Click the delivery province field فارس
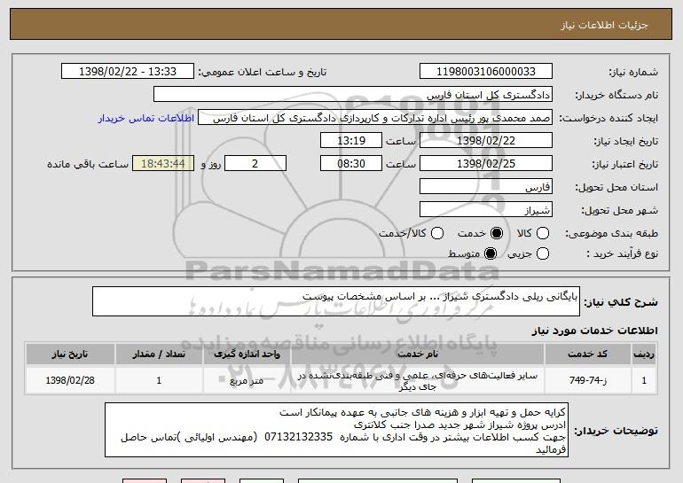Viewport: 683px width, 483px height. coord(486,187)
